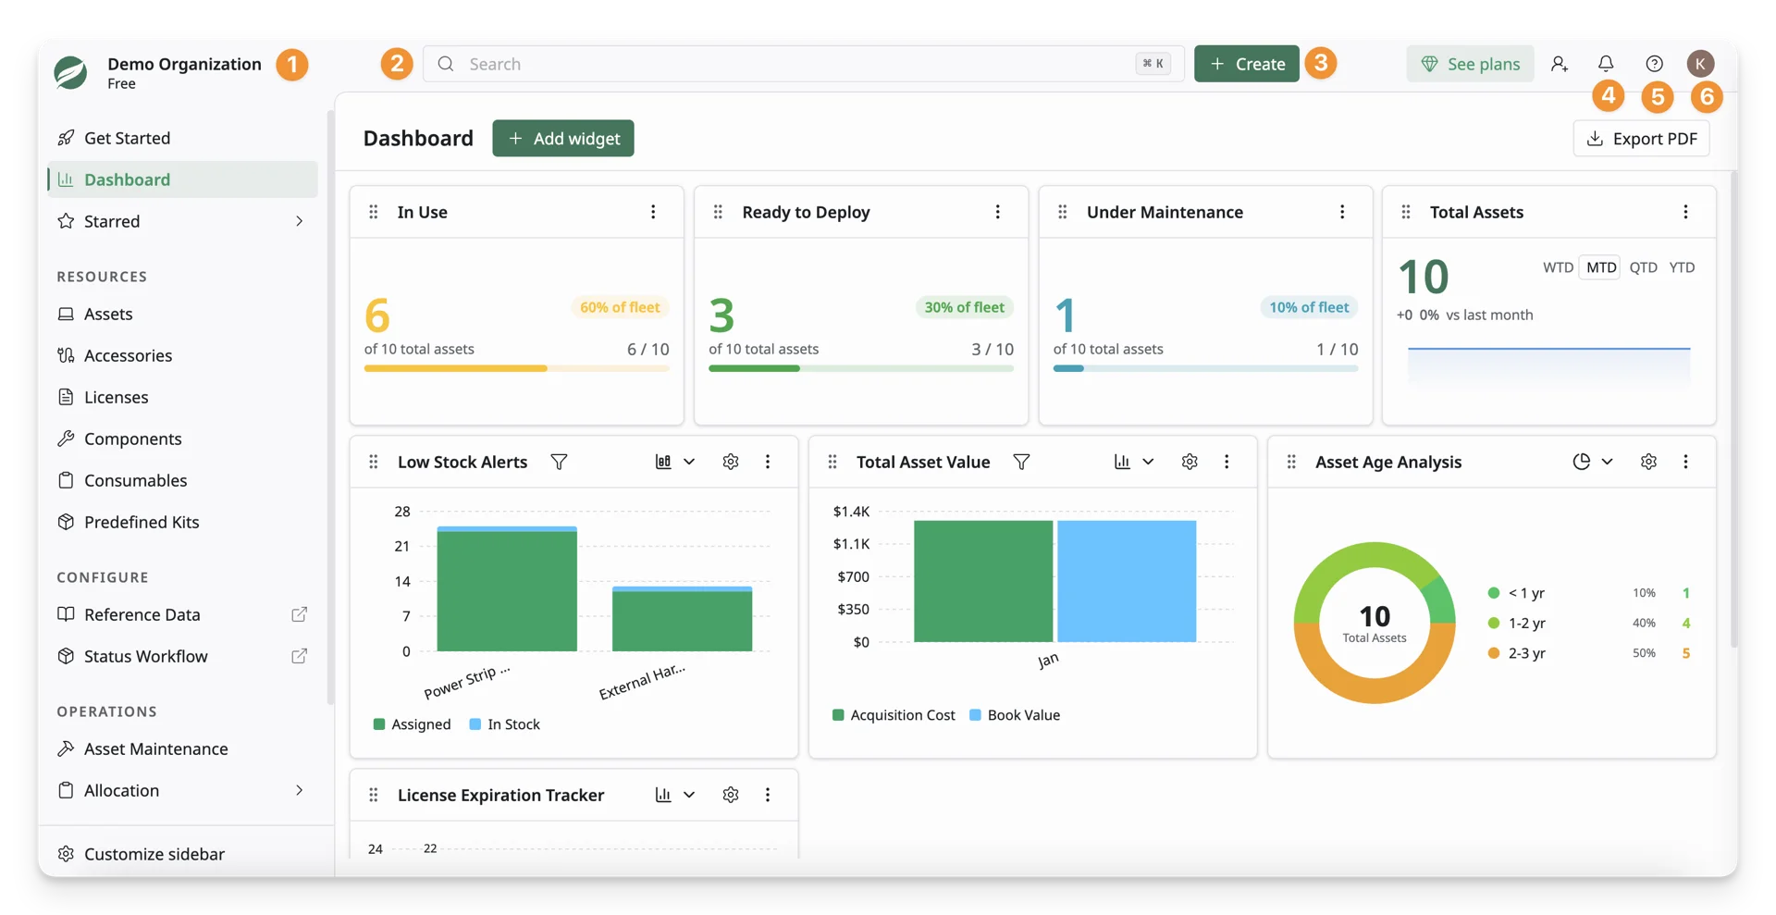Select the WTD period toggle
Image resolution: width=1776 pixels, height=915 pixels.
(1558, 267)
